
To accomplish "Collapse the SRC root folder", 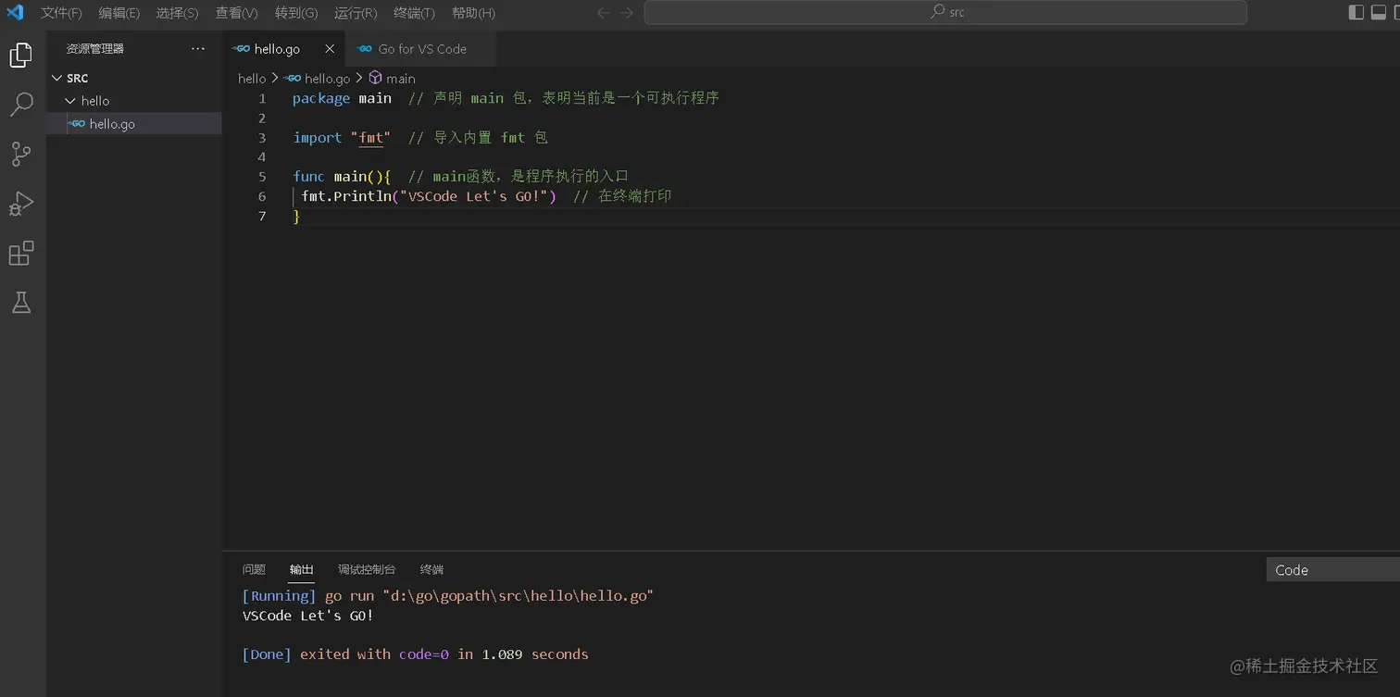I will [57, 78].
